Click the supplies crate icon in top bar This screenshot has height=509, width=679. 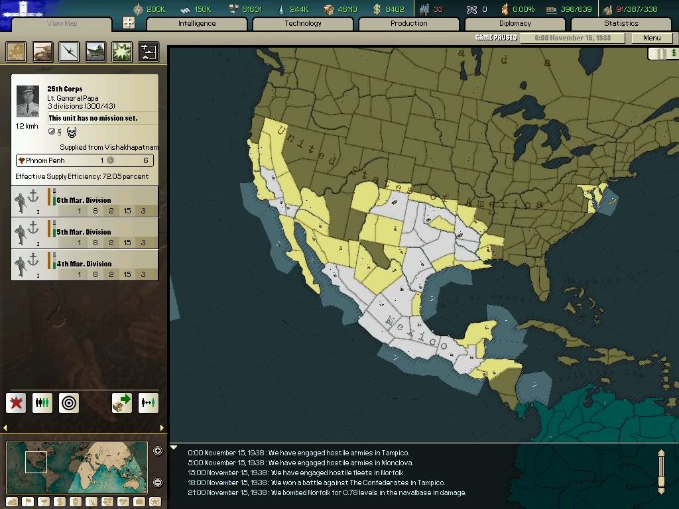329,9
